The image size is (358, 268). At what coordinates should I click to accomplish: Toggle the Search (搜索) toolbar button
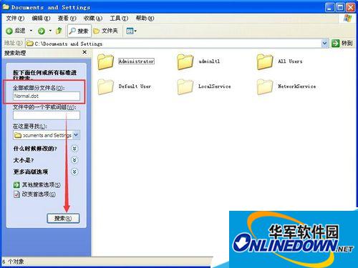coord(79,31)
